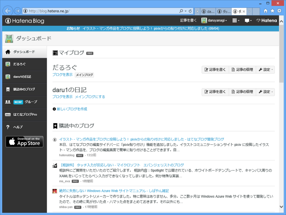The height and width of the screenshot is (215, 286).
Task: Reload the page with the refresh icon
Action: pyautogui.click(x=190, y=11)
